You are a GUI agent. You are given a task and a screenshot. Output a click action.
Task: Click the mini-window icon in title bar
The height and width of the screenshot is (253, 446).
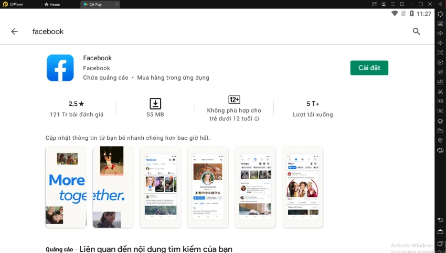[x=402, y=4]
